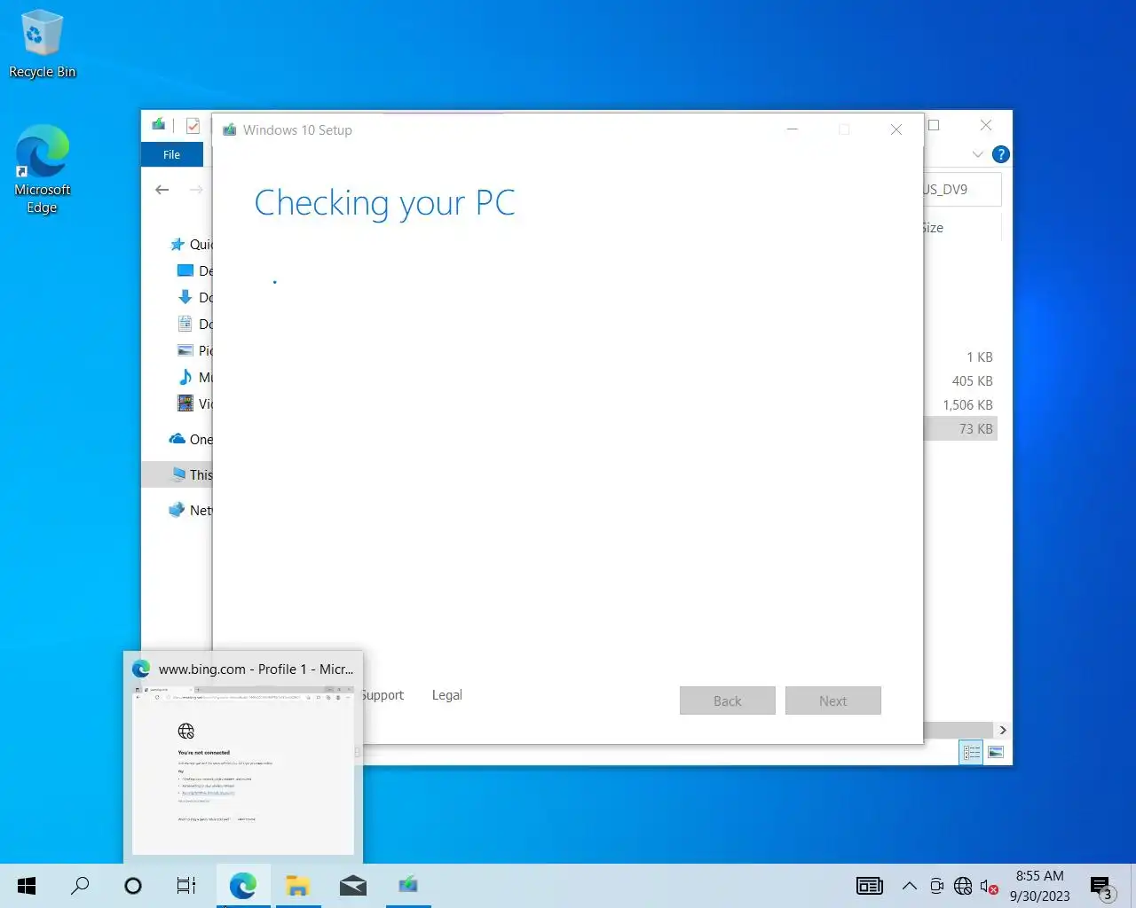The width and height of the screenshot is (1136, 908).
Task: Select the OneDrive cloud icon
Action: 177,439
